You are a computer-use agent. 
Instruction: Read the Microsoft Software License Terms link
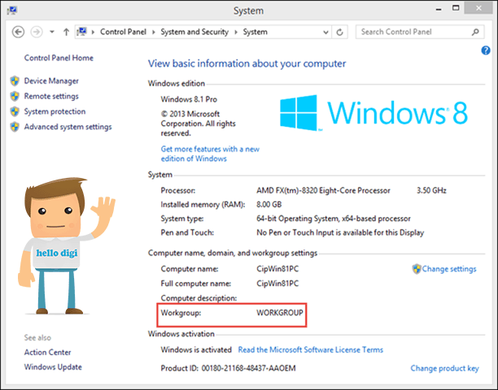(311, 349)
